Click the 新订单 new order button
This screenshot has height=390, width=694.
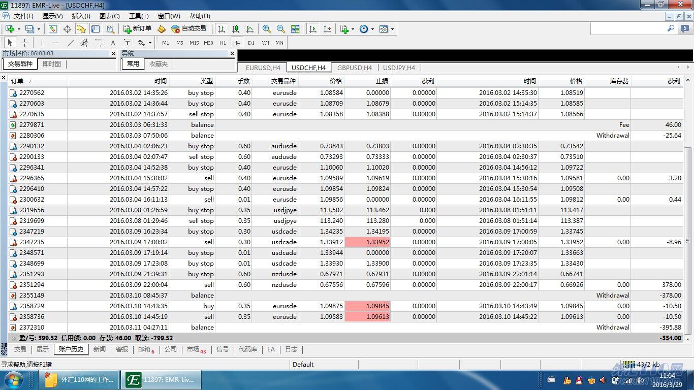[137, 29]
